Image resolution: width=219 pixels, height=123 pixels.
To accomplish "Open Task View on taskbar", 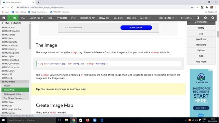I will [x=59, y=120].
